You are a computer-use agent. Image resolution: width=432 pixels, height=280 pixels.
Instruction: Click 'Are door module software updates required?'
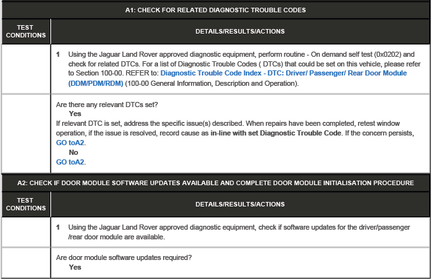(124, 258)
